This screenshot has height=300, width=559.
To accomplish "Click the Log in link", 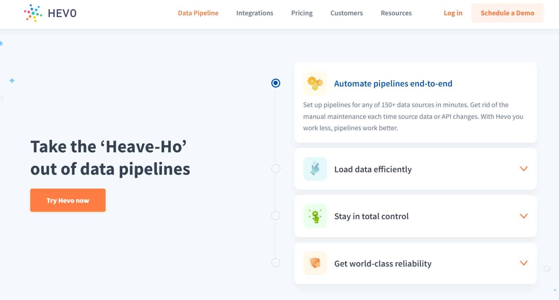I will tap(453, 13).
